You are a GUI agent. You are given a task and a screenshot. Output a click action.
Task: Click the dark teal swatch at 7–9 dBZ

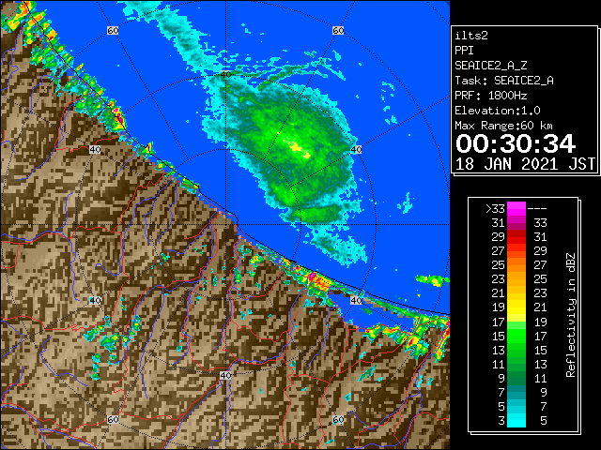point(516,393)
